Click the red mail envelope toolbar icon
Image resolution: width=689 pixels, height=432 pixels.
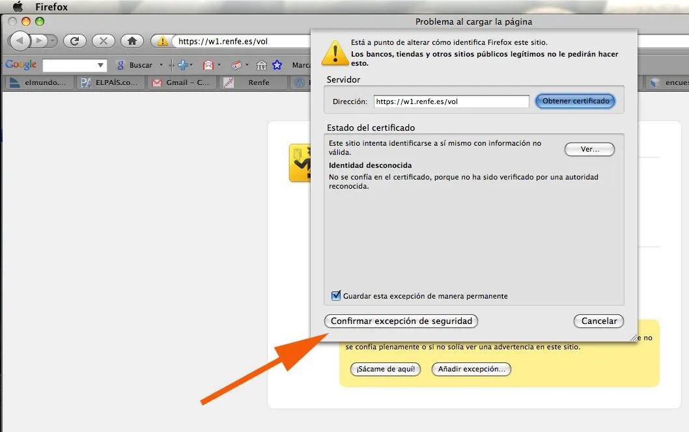(208, 65)
